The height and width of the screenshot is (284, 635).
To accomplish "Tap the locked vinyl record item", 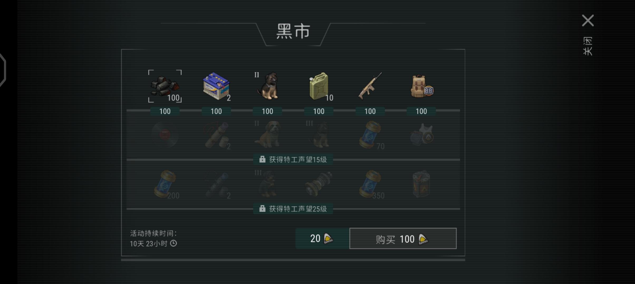I will click(x=165, y=135).
